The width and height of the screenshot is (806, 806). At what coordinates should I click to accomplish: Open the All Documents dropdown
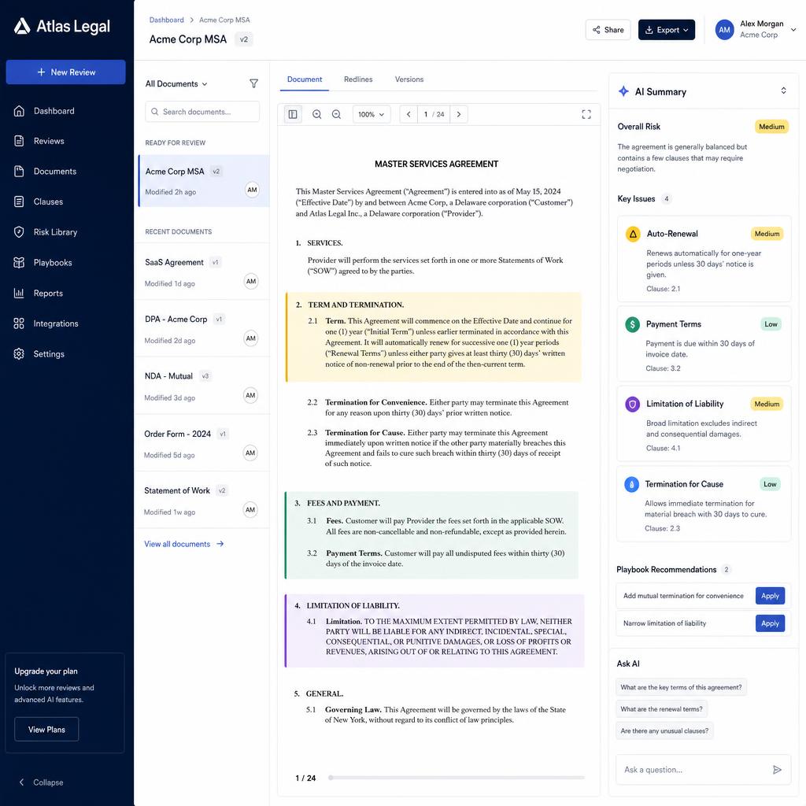176,83
